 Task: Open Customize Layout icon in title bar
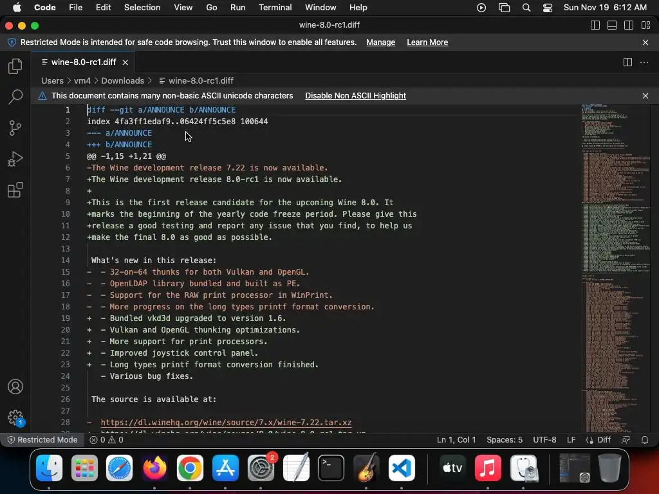point(646,25)
